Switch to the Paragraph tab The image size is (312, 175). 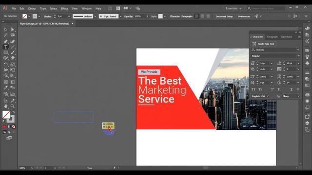point(272,37)
